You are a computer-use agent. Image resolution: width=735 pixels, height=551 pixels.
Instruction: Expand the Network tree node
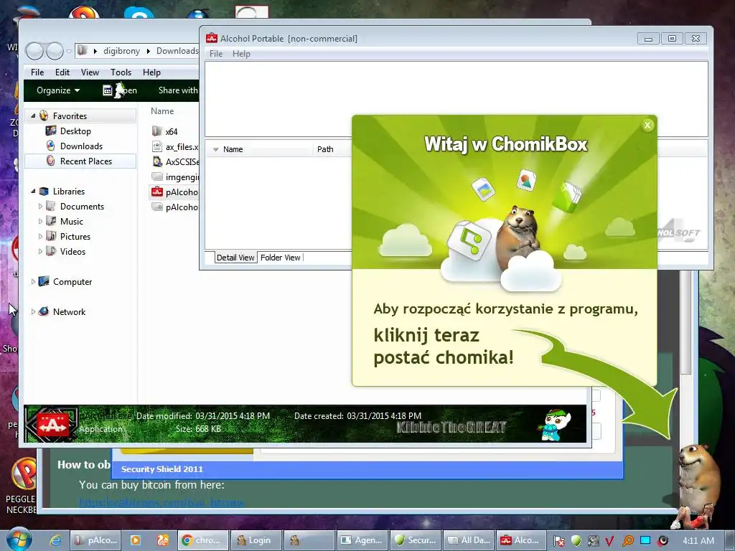coord(33,311)
